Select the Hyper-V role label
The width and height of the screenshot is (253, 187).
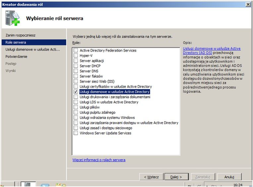tap(86, 55)
